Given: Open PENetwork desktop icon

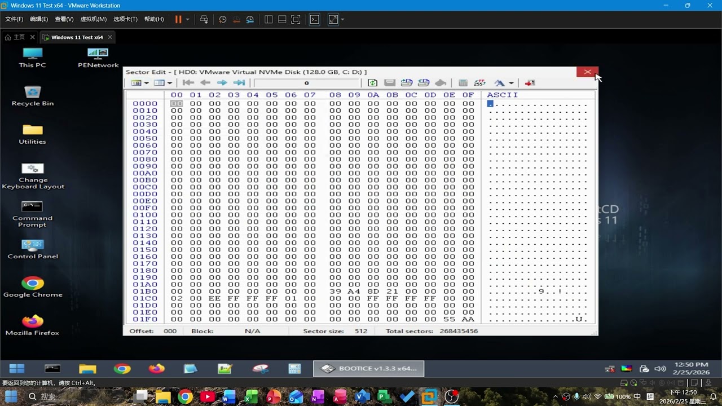Looking at the screenshot, I should (98, 58).
